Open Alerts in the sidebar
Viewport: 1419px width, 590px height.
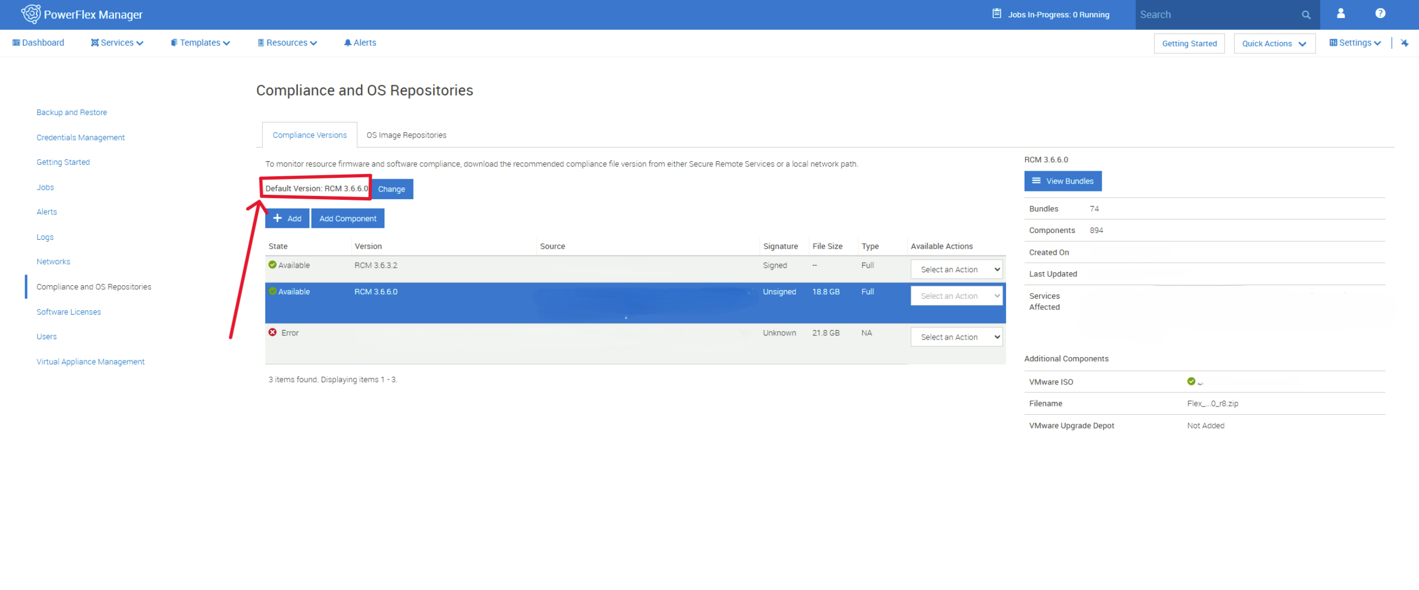47,212
